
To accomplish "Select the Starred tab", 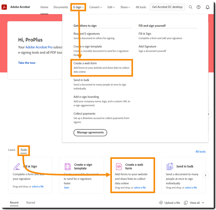I will 30,202.
